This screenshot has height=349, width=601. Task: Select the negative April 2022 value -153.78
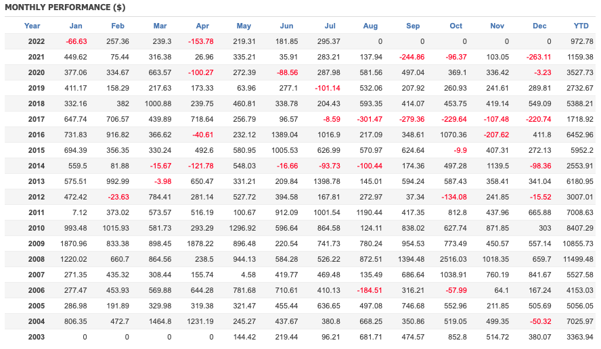click(x=200, y=41)
